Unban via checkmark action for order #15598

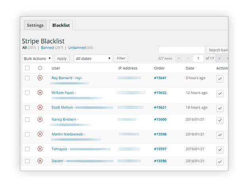pos(220,135)
